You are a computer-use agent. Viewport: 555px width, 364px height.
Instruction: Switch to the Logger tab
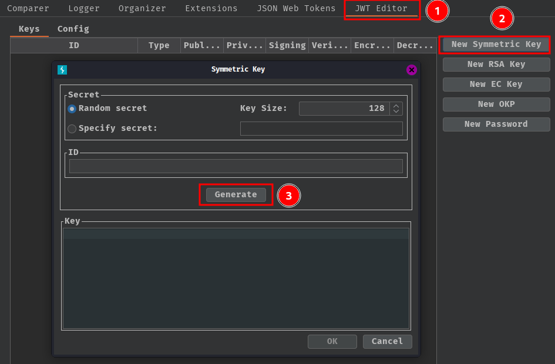tap(84, 8)
